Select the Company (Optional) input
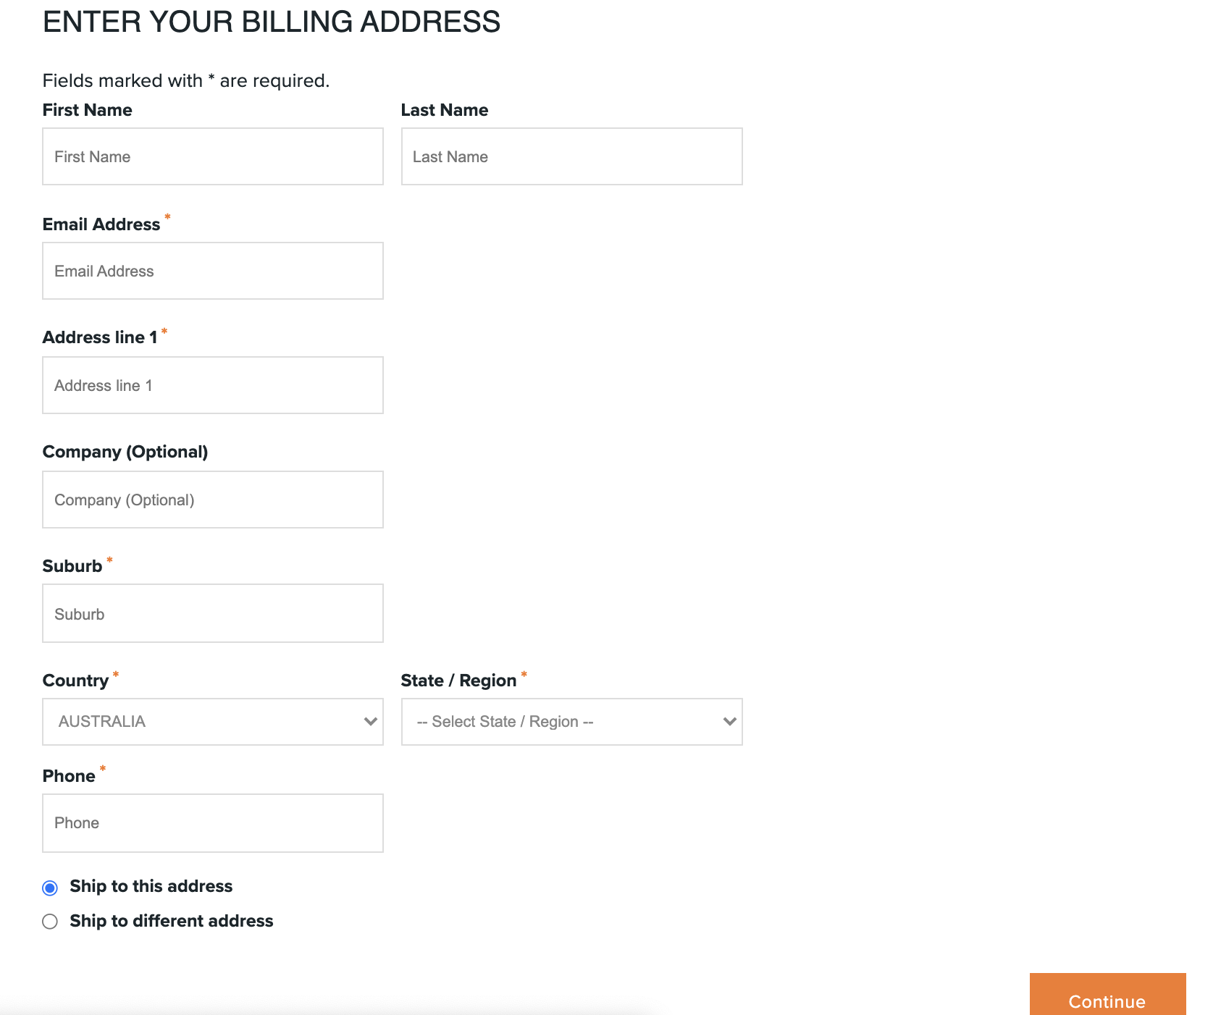This screenshot has height=1015, width=1221. (213, 499)
